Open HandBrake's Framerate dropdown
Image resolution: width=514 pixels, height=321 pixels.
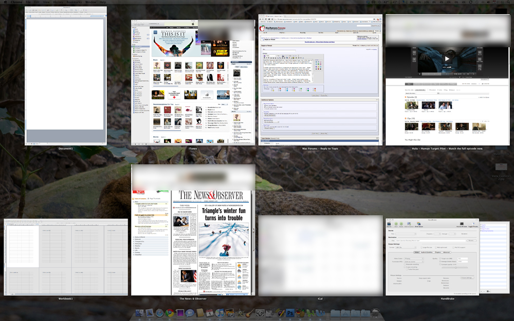[x=414, y=261]
